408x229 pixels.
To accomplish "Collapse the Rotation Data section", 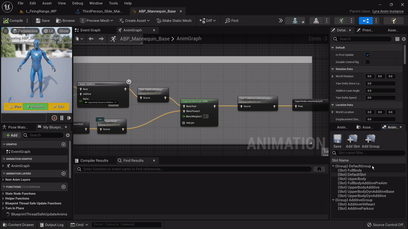I will pos(333,69).
